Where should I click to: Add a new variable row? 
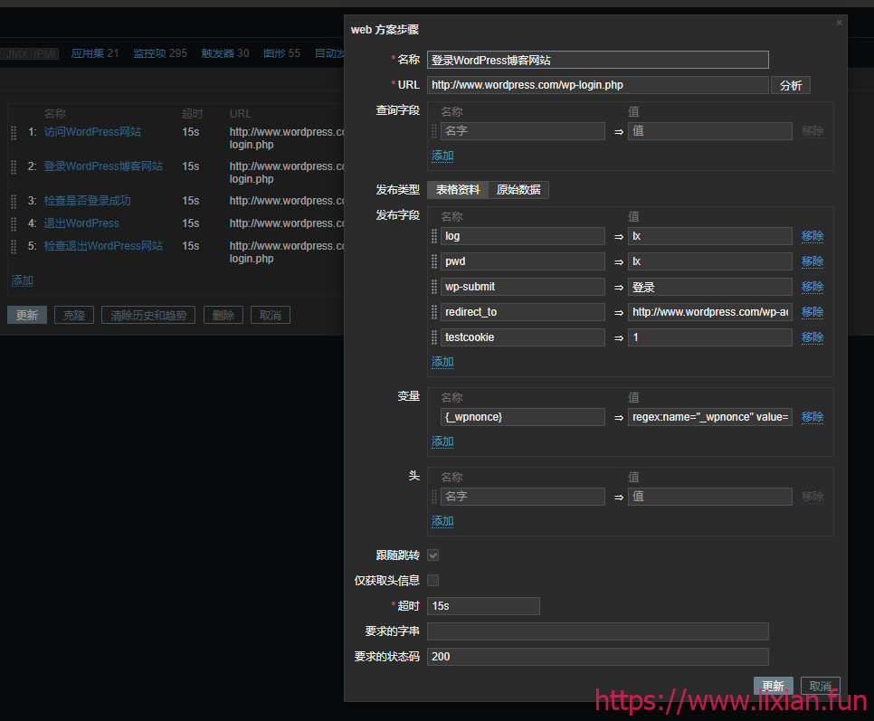tap(442, 441)
